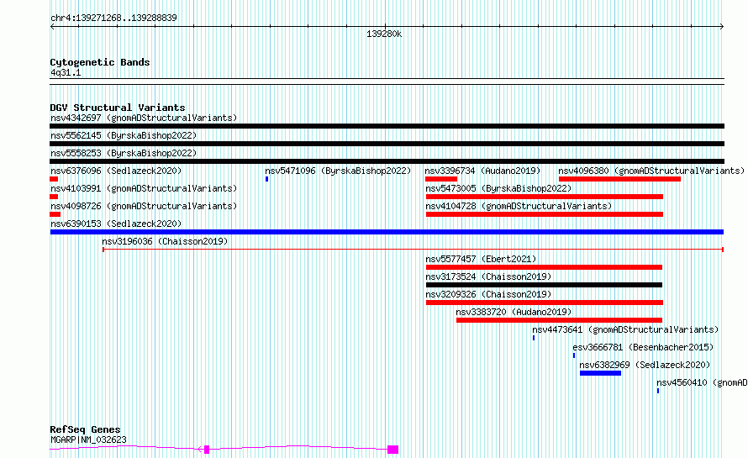
Task: Click the black nsv5558253 variant bar
Action: tap(387, 161)
